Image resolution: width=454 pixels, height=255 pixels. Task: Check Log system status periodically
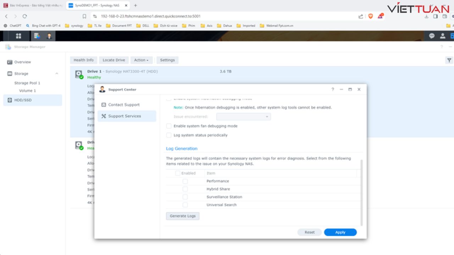tap(169, 135)
